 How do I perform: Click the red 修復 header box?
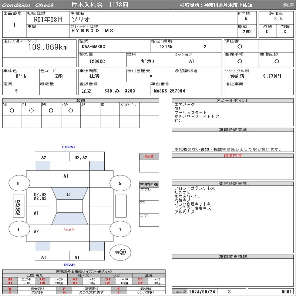(x=149, y=157)
